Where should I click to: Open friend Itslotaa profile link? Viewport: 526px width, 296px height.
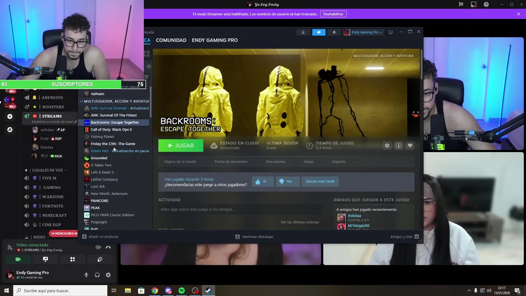pyautogui.click(x=354, y=216)
